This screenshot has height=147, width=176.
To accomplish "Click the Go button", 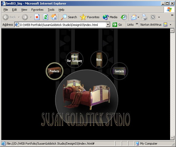I will pyautogui.click(x=117, y=25).
